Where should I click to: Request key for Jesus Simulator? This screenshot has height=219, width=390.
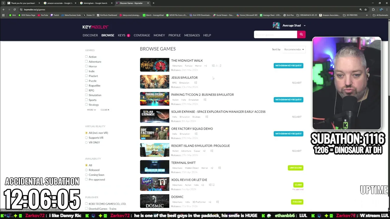click(x=296, y=83)
